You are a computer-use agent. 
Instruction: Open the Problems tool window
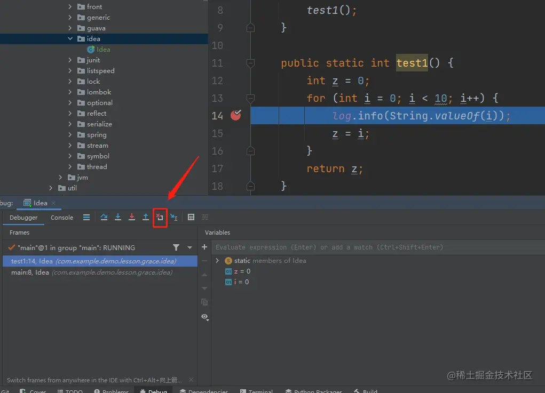click(x=111, y=391)
